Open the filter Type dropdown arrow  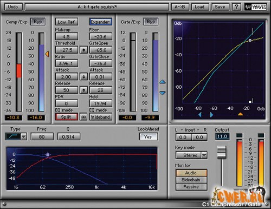click(24, 136)
